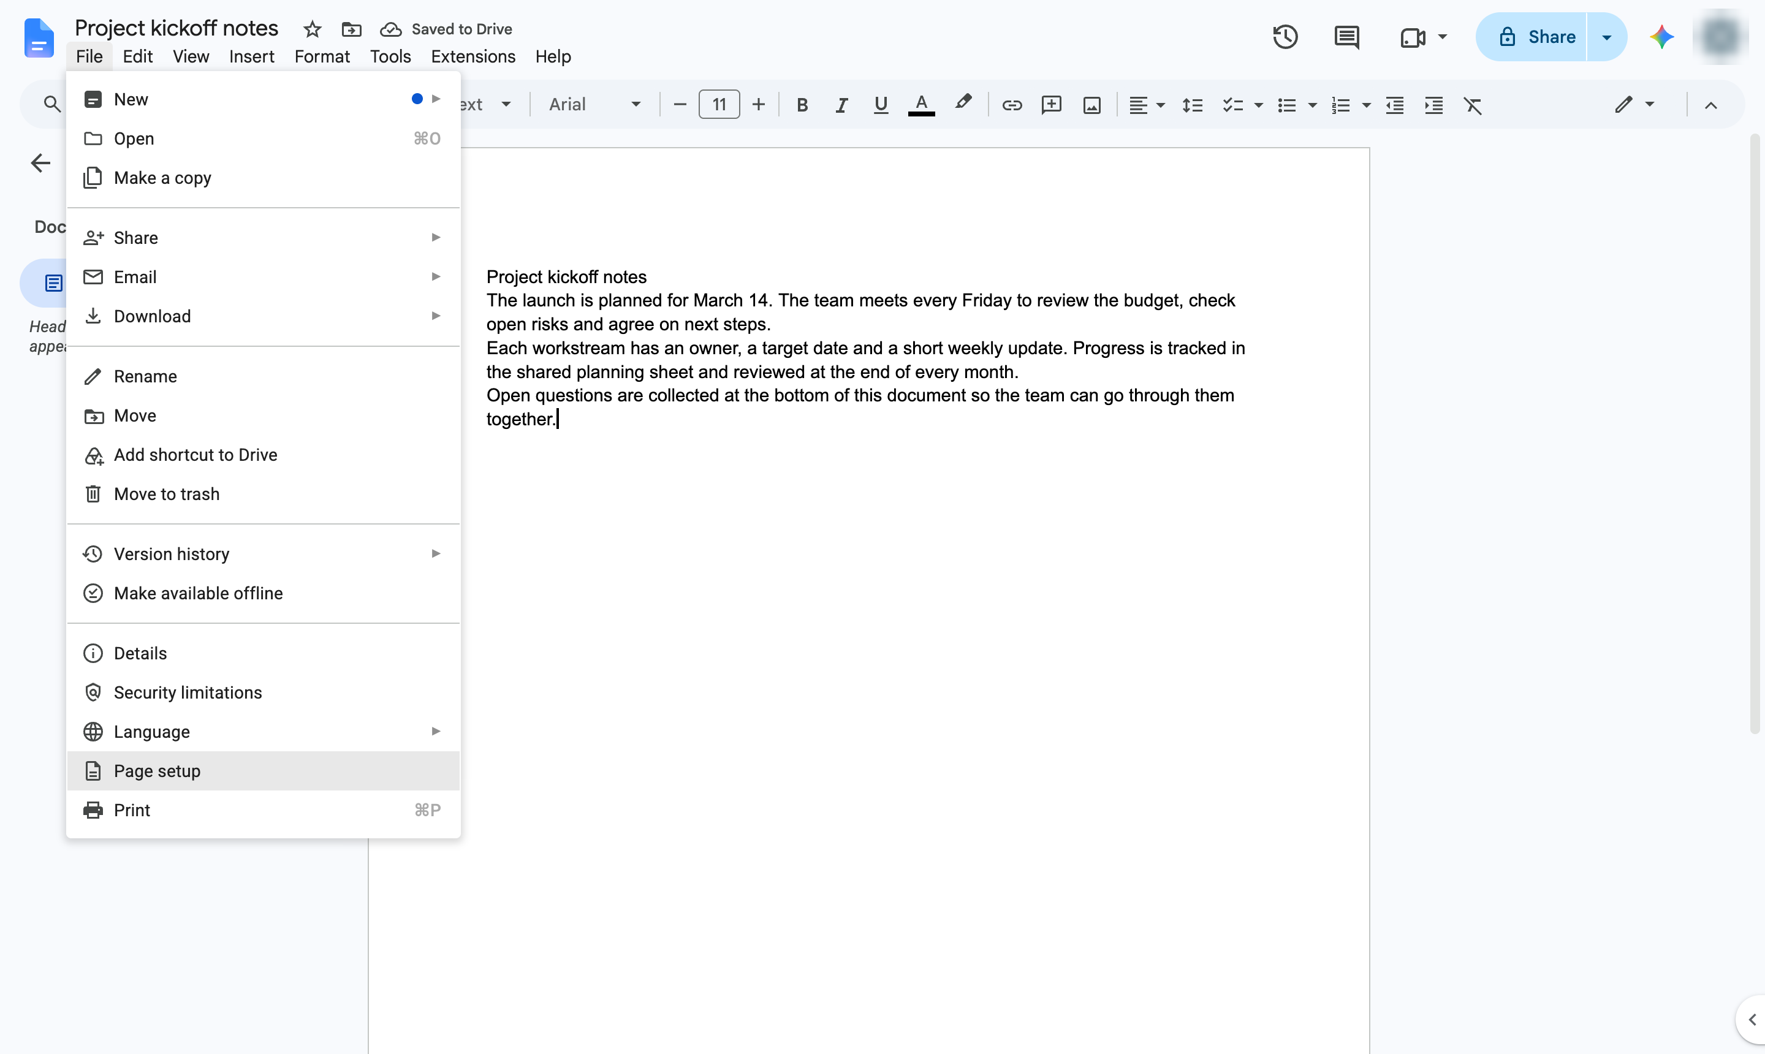Click the bulleted list icon
Screen dimensions: 1765x1054
(x=1286, y=105)
